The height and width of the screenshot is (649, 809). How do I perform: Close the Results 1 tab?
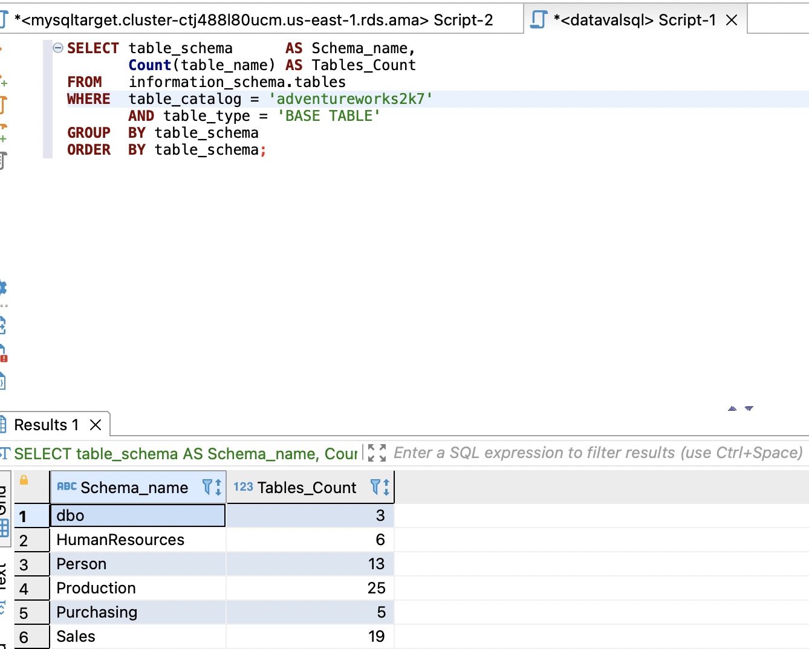pos(96,425)
